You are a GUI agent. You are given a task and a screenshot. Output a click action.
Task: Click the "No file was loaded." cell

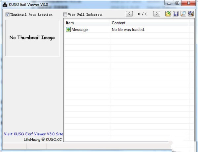pos(128,30)
